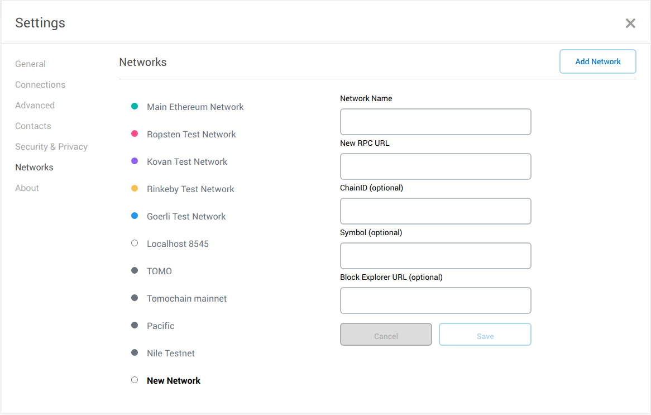This screenshot has height=415, width=651.
Task: Choose Nile Testnet from the list
Action: tap(171, 353)
